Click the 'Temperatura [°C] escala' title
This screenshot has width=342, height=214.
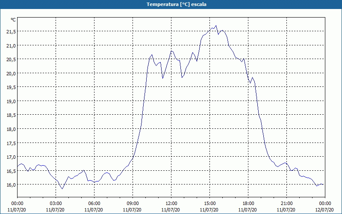[x=177, y=4]
